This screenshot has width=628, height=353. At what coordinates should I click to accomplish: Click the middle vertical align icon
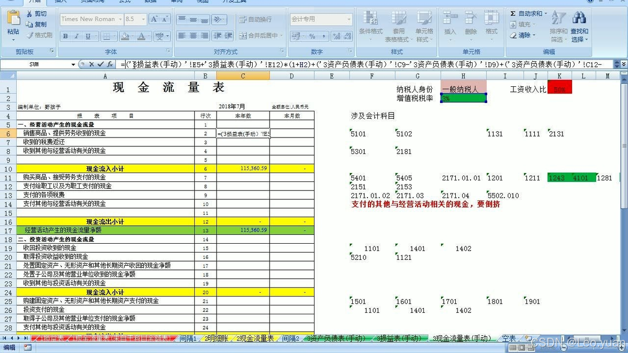[x=193, y=19]
